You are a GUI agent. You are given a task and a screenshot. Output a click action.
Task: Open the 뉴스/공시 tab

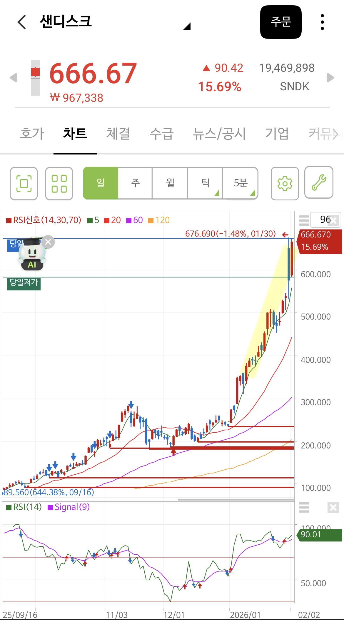tap(219, 134)
